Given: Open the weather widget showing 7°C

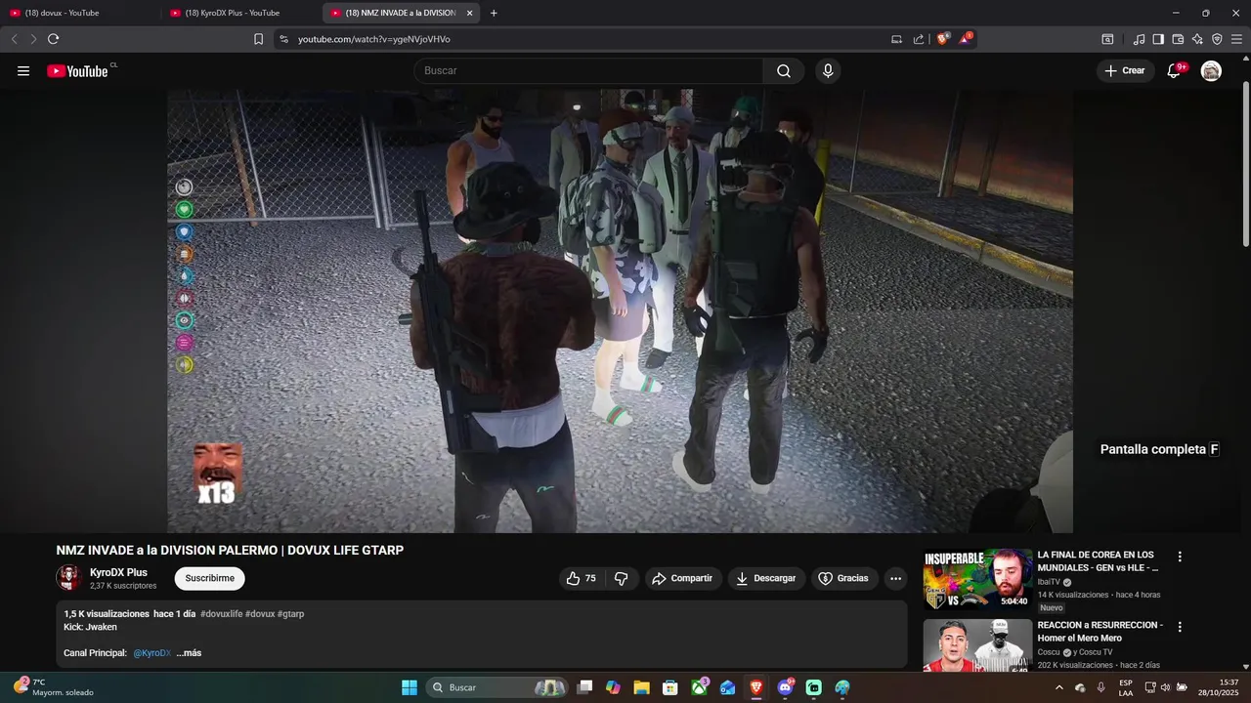Looking at the screenshot, I should [x=54, y=687].
